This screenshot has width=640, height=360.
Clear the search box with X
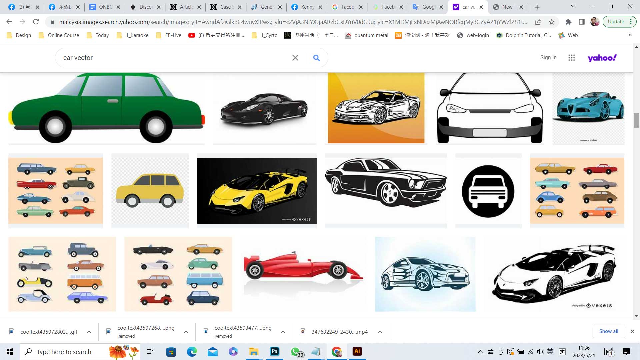click(295, 58)
